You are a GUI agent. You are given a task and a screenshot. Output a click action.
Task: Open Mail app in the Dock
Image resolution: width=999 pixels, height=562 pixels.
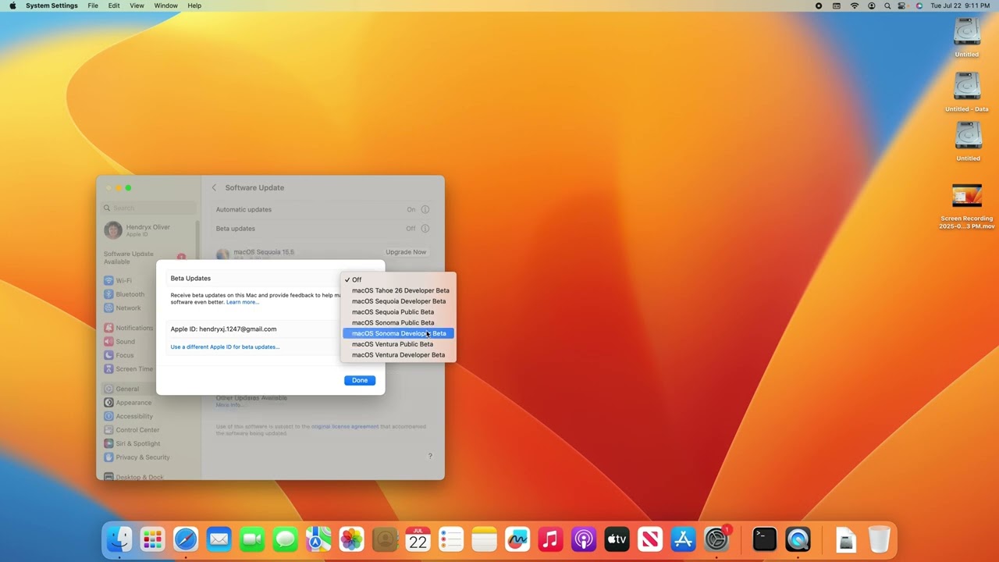(219, 539)
